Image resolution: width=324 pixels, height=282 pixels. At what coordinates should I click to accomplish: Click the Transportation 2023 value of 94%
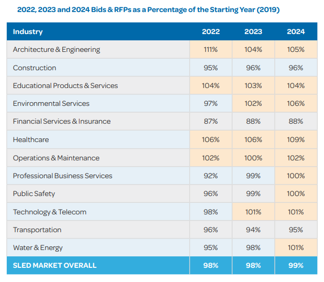tap(253, 230)
